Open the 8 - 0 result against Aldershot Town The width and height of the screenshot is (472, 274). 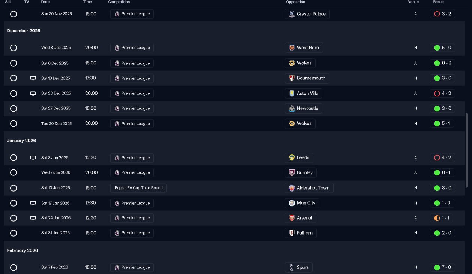[442, 188]
